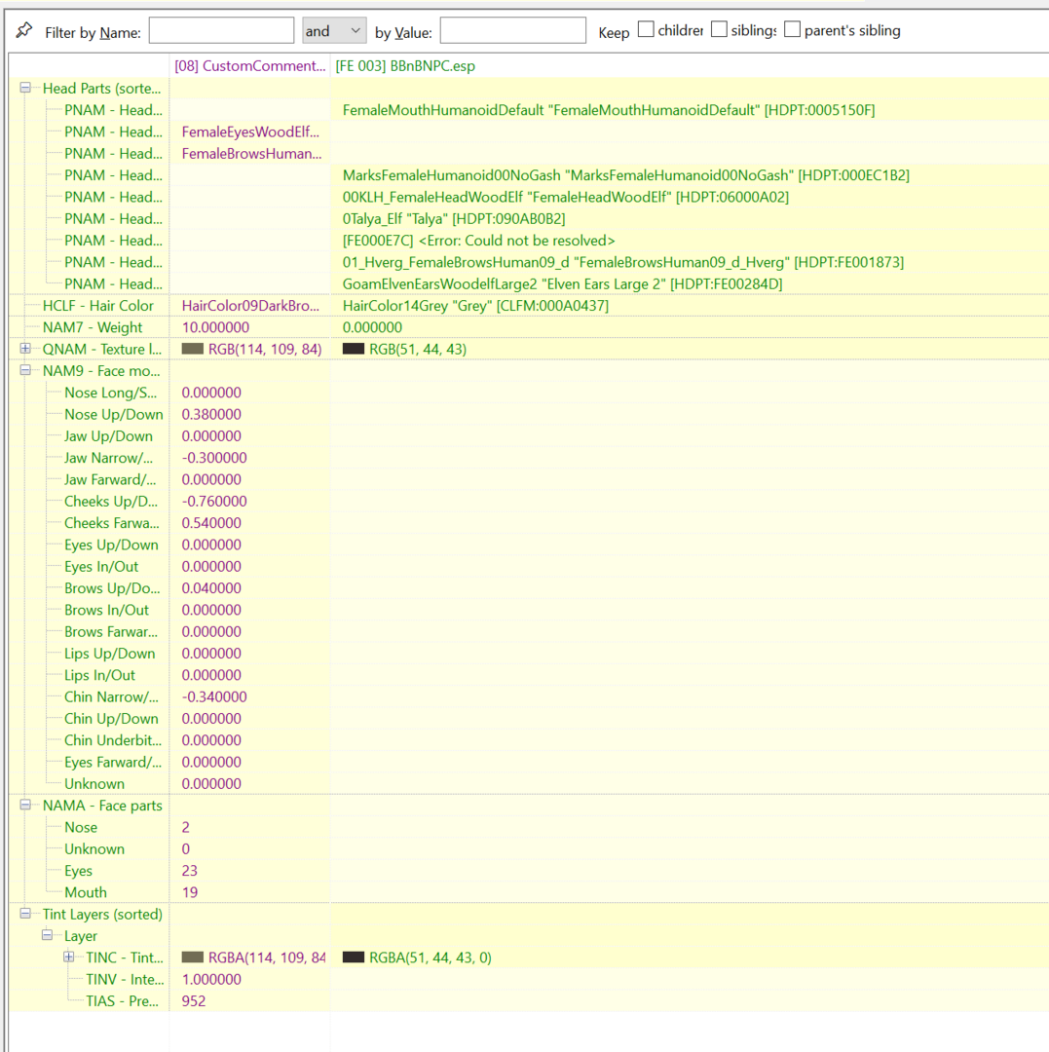This screenshot has width=1049, height=1052.
Task: Click the 00KLH_FemaleHeadWoodElf value
Action: point(566,197)
